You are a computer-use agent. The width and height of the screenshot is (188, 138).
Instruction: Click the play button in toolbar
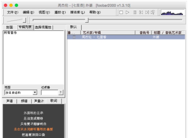pos(127,12)
